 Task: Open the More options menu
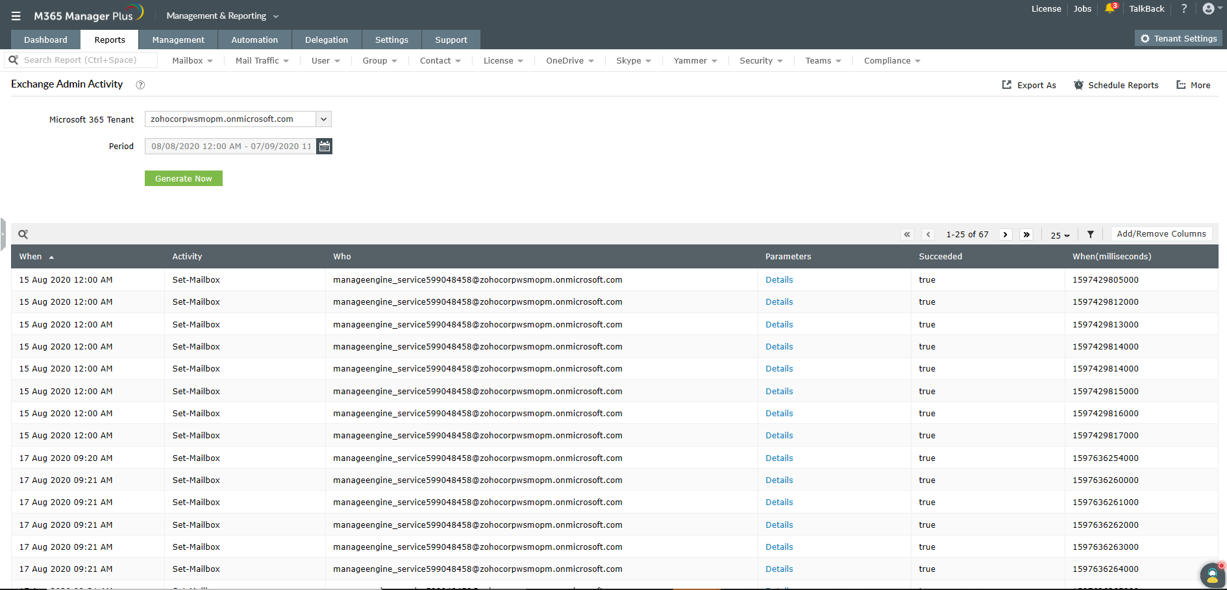point(1193,85)
